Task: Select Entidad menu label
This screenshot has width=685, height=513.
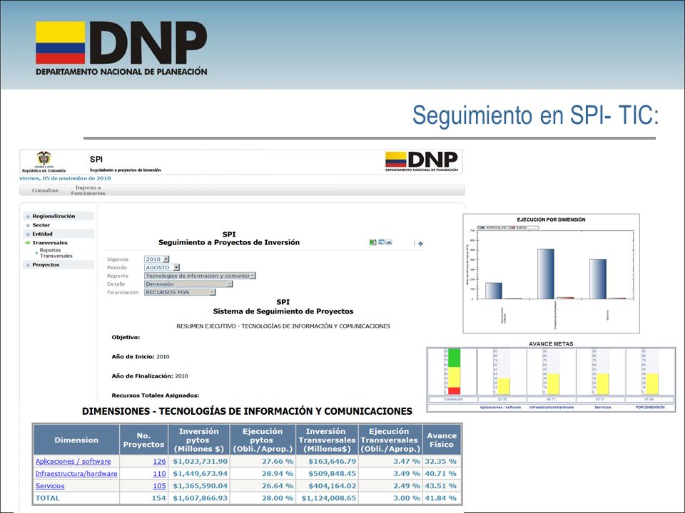Action: (x=42, y=234)
